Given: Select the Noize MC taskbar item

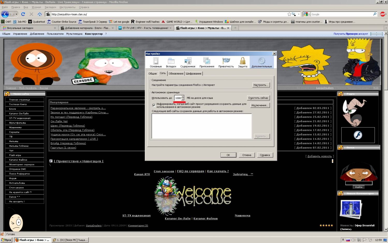Looking at the screenshot, I should (70, 240).
